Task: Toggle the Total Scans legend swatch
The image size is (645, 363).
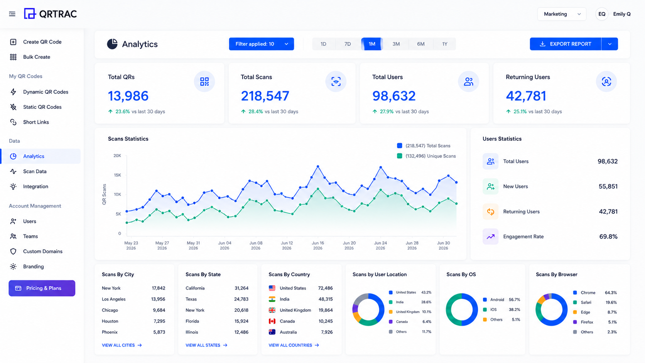Action: (400, 146)
